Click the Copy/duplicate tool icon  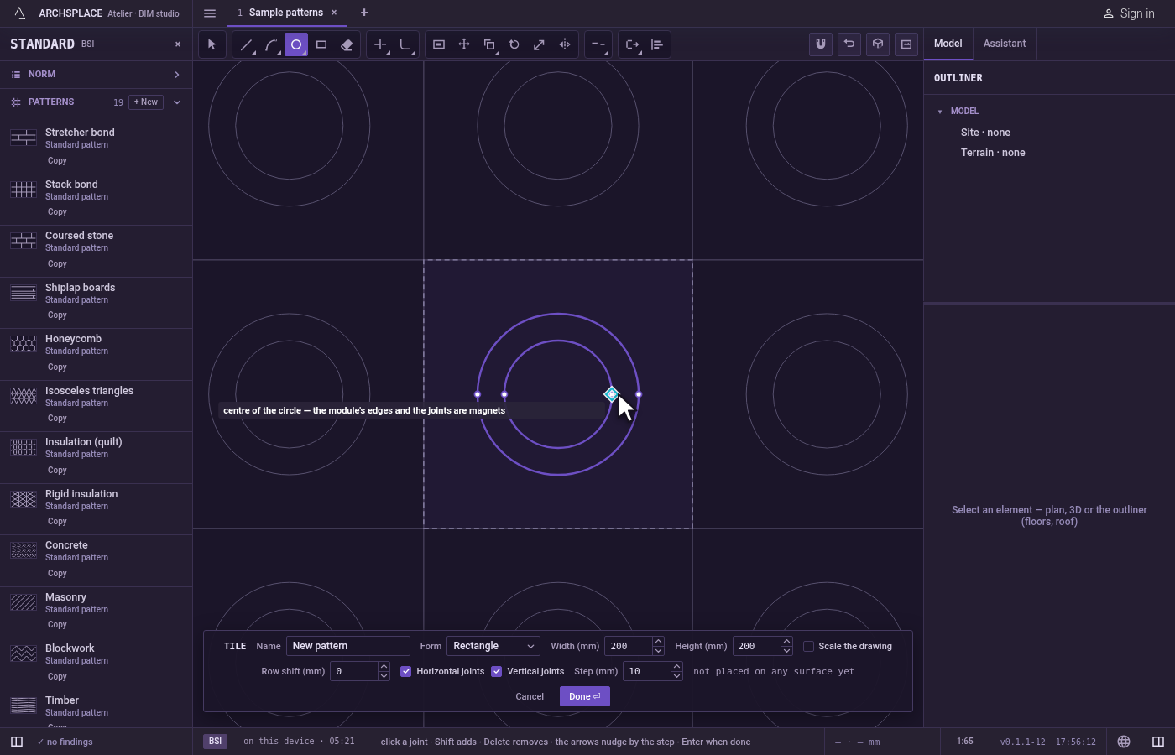(x=489, y=44)
